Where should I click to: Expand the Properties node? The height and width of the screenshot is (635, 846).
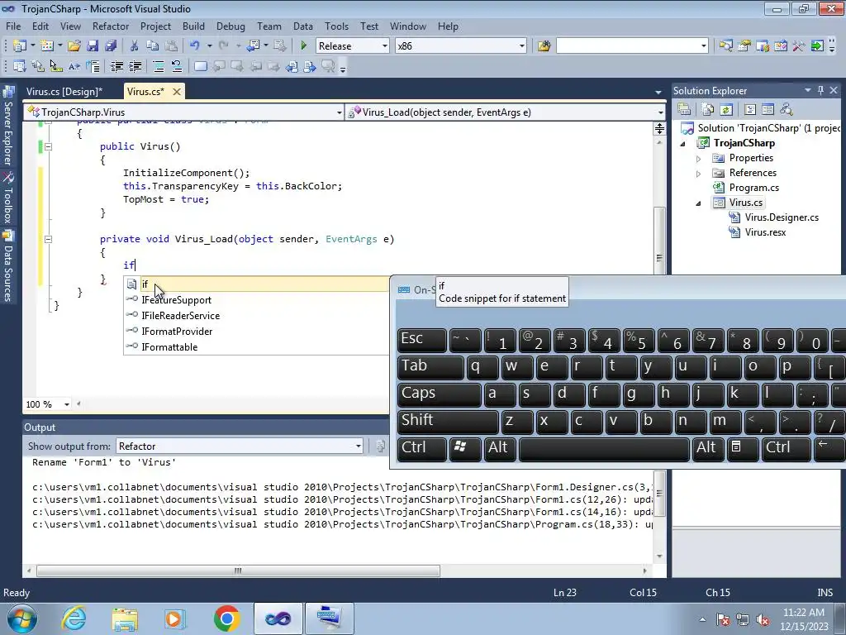coord(698,159)
